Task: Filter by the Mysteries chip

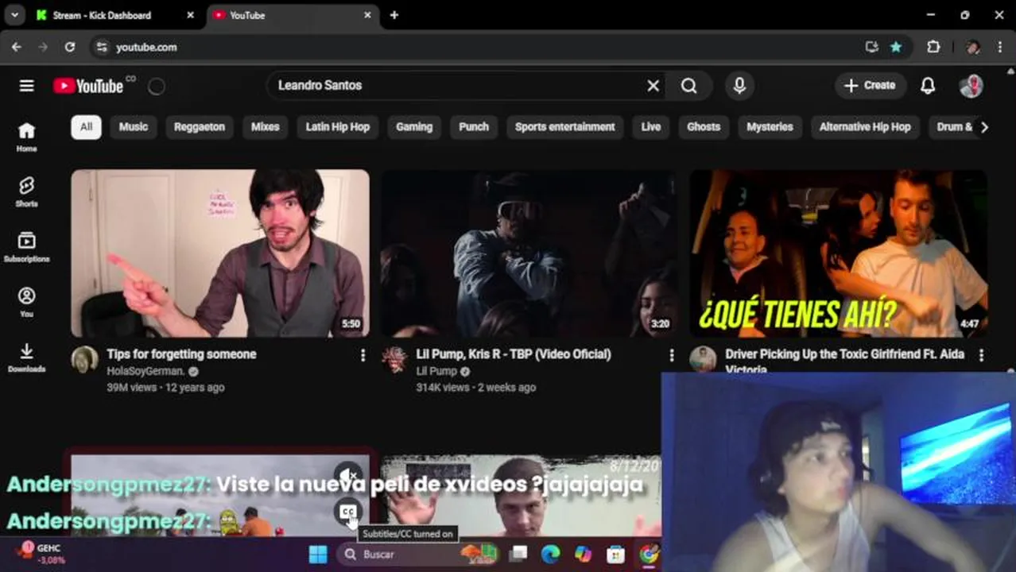Action: click(x=770, y=127)
